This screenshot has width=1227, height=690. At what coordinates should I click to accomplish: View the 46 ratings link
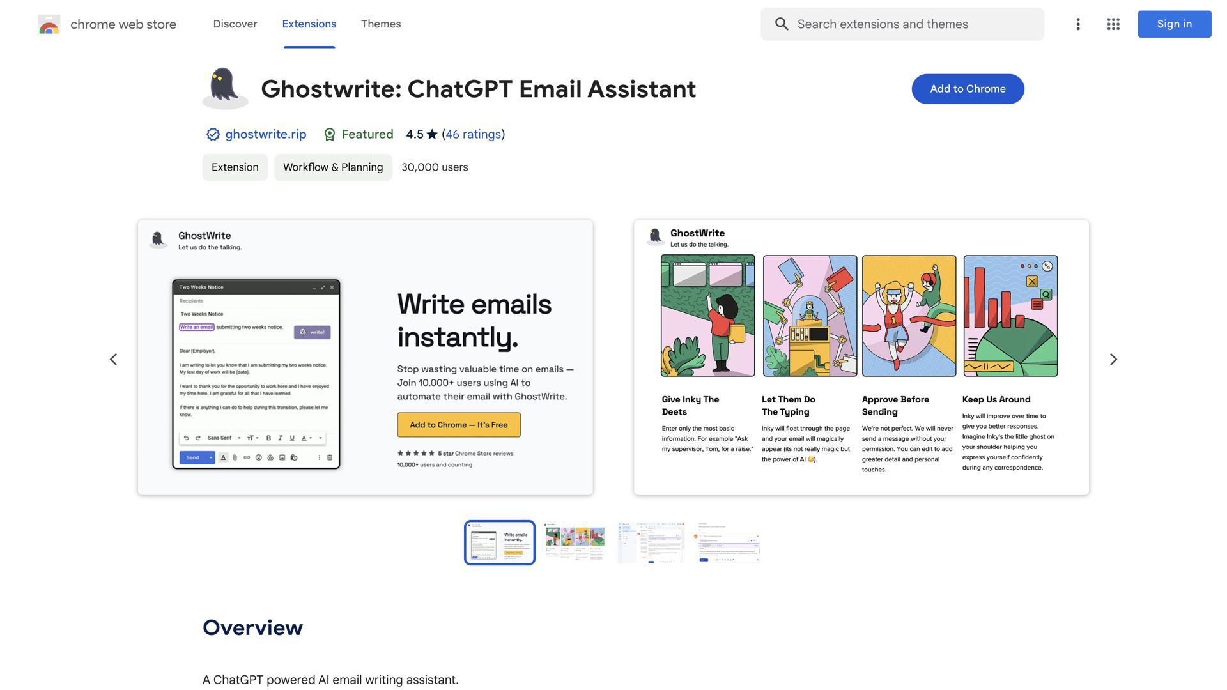[473, 134]
